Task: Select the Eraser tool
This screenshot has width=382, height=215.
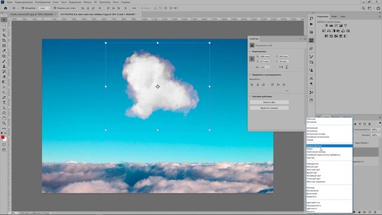Action: click(4, 76)
